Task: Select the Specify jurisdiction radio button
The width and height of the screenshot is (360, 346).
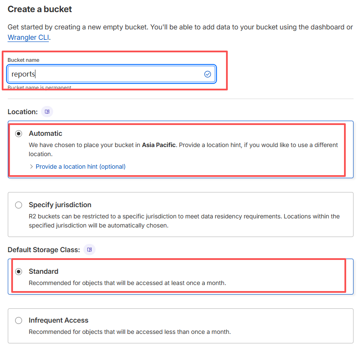Action: [19, 205]
